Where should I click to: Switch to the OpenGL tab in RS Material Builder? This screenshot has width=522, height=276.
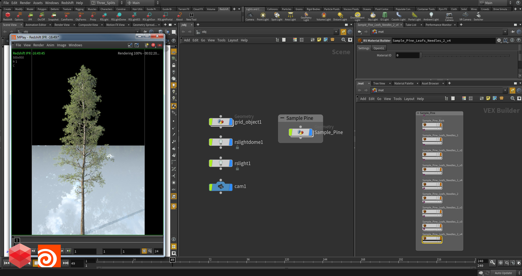click(379, 48)
